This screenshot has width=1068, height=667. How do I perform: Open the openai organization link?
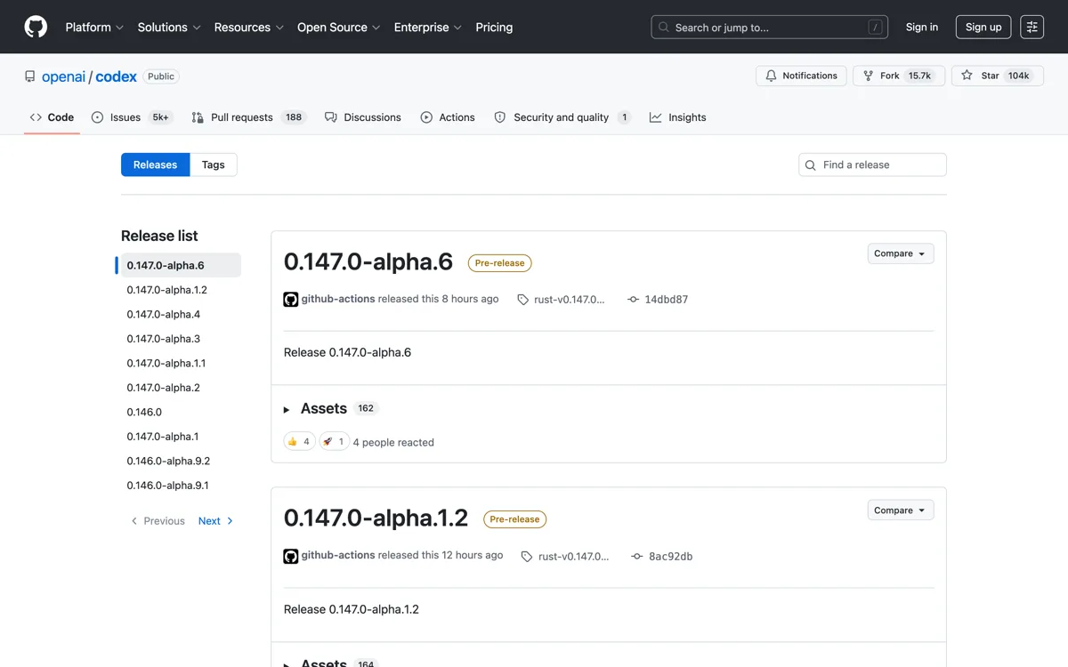pos(64,76)
